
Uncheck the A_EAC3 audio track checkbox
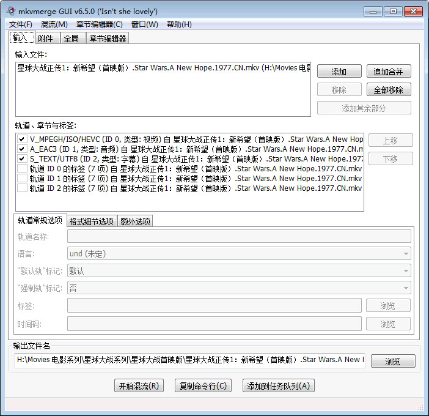coord(22,149)
